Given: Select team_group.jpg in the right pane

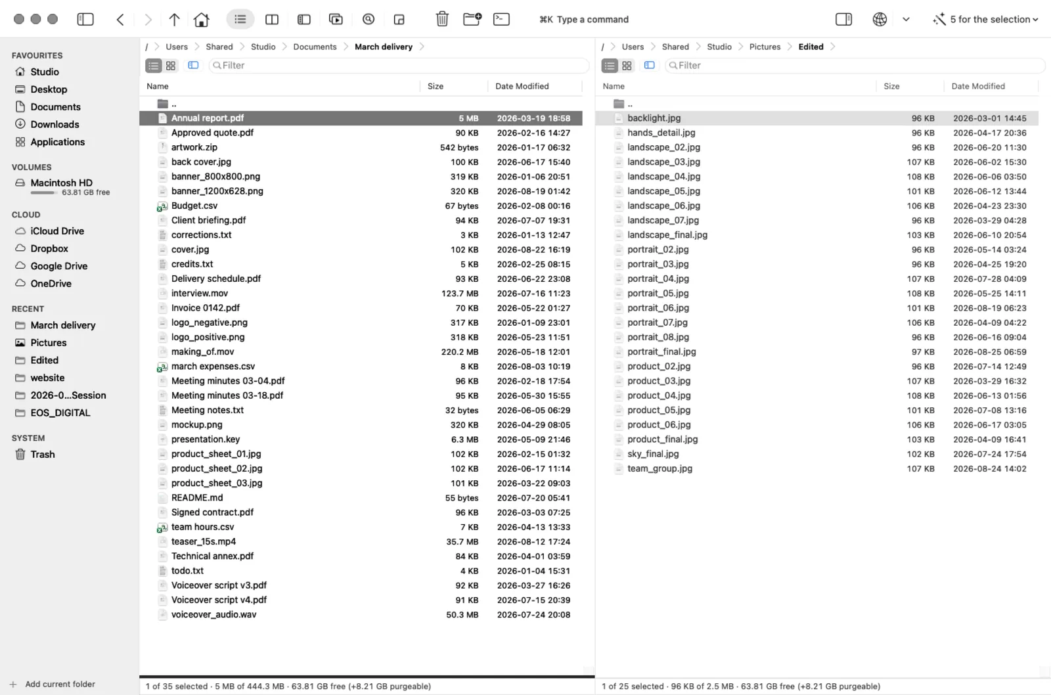Looking at the screenshot, I should (x=816, y=468).
